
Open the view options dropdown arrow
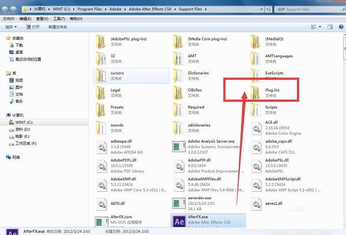[320, 27]
